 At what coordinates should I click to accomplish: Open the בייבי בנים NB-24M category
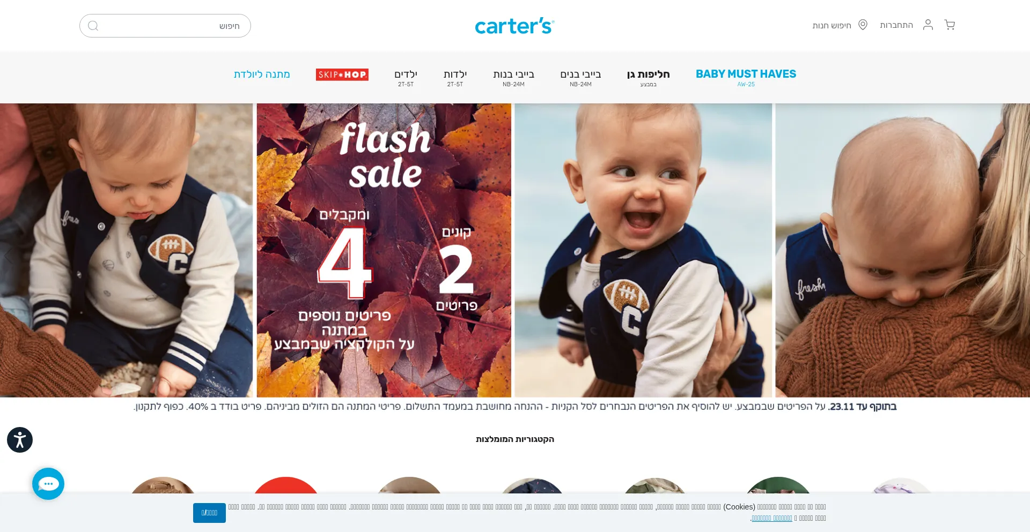580,78
